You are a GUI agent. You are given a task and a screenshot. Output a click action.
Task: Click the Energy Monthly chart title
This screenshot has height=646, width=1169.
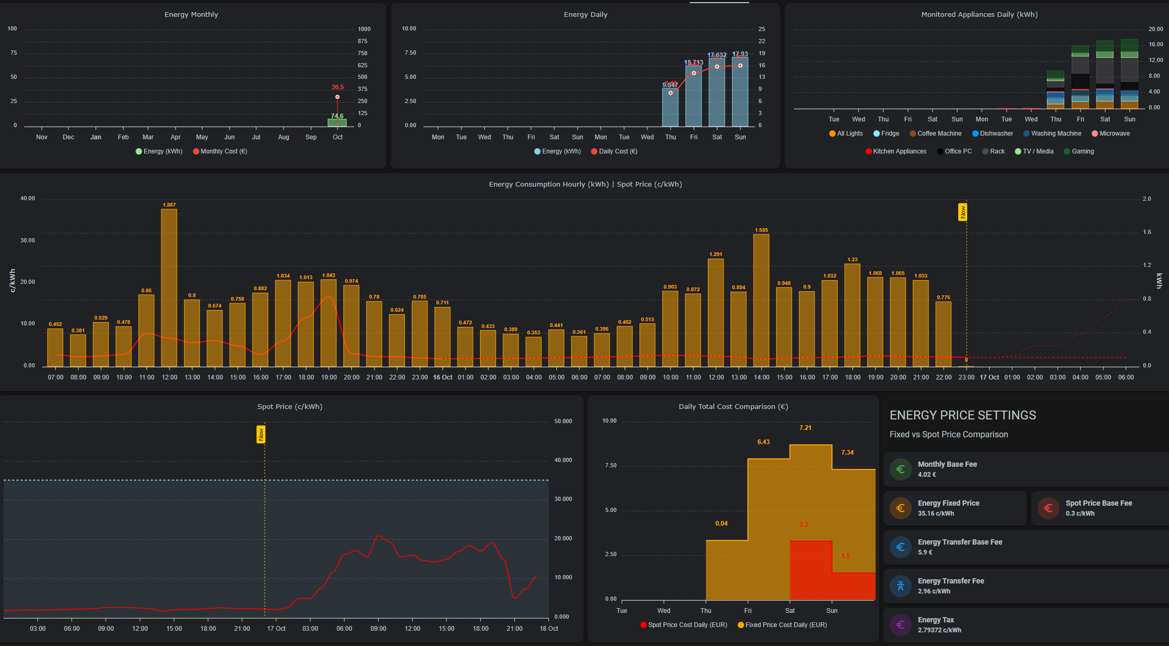(x=191, y=15)
